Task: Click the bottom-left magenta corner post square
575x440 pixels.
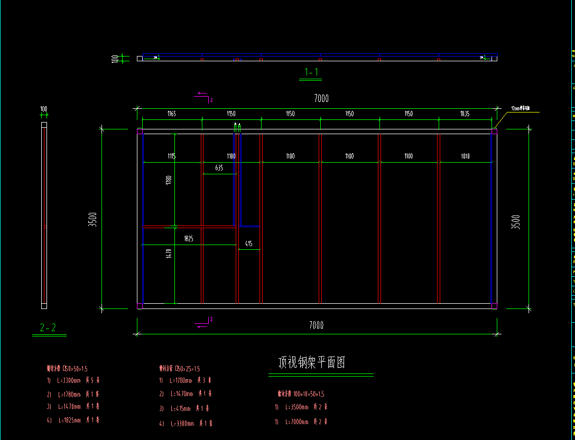Action: (x=140, y=306)
